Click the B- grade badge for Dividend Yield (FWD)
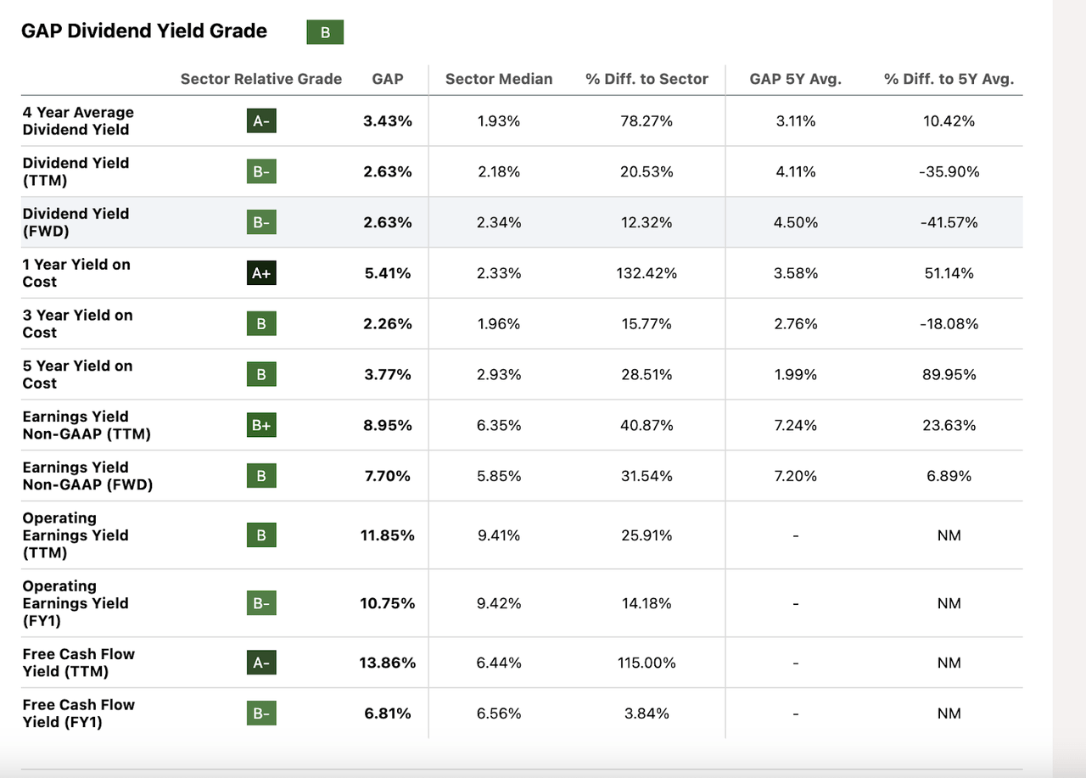This screenshot has height=778, width=1086. (x=261, y=222)
